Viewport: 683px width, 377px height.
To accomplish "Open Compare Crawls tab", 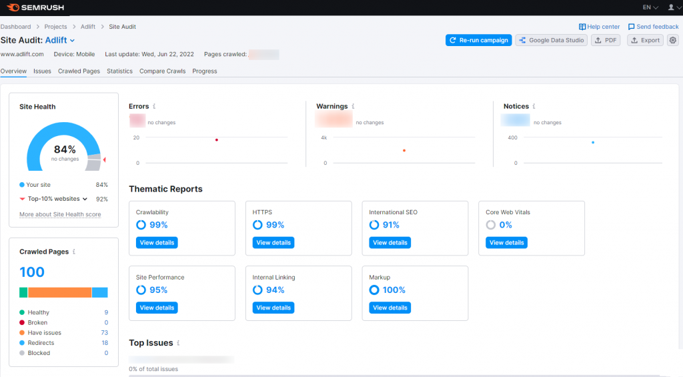I will click(163, 71).
